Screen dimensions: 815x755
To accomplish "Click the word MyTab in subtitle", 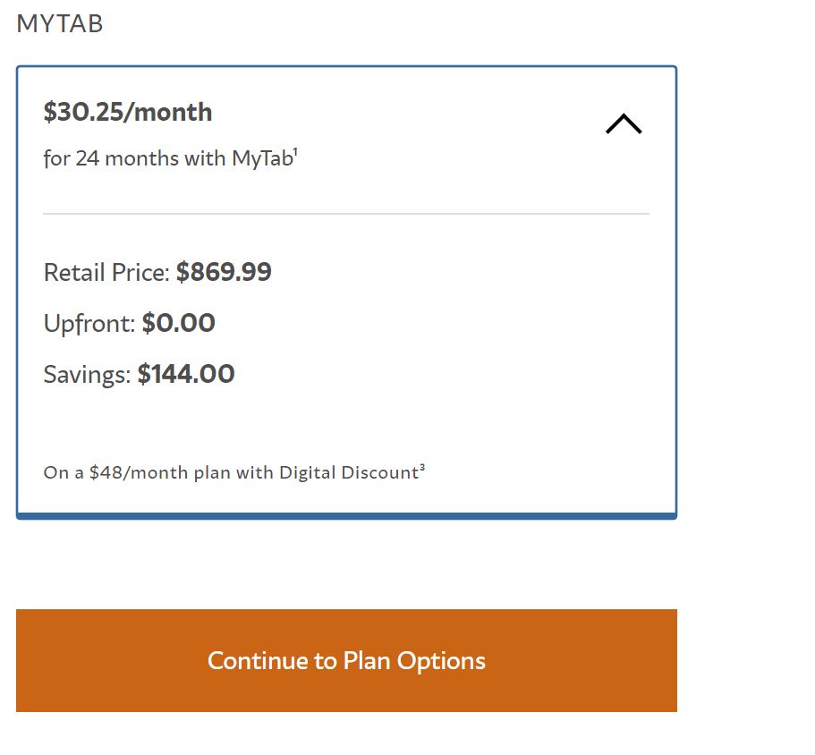I will point(261,159).
